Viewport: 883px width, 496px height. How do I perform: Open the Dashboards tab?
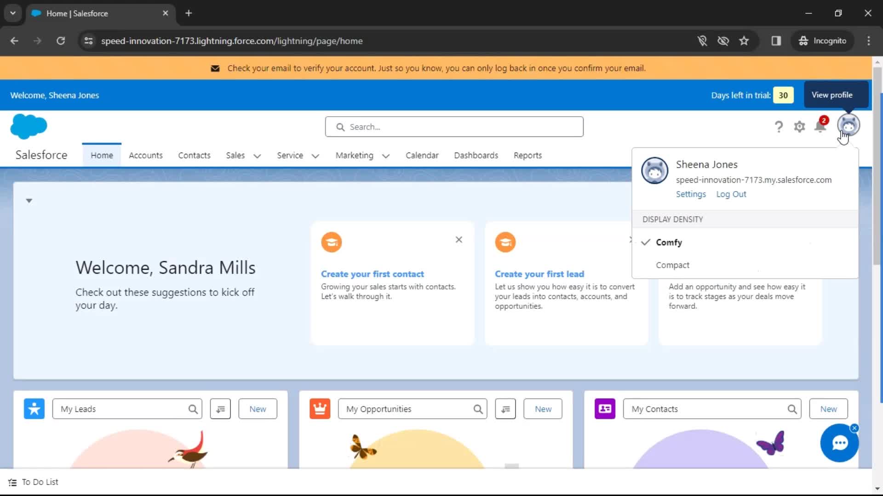tap(476, 155)
